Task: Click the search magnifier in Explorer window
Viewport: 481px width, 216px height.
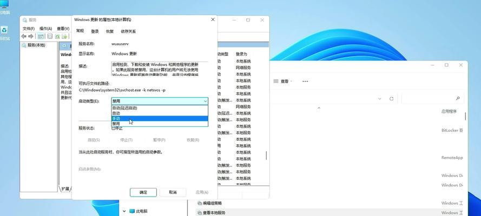Action: click(458, 98)
